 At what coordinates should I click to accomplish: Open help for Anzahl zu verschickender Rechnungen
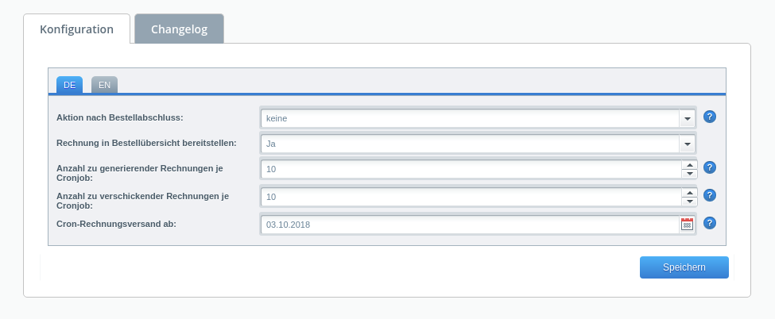click(710, 195)
